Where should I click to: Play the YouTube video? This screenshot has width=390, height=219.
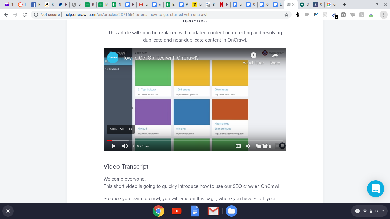coord(114,146)
